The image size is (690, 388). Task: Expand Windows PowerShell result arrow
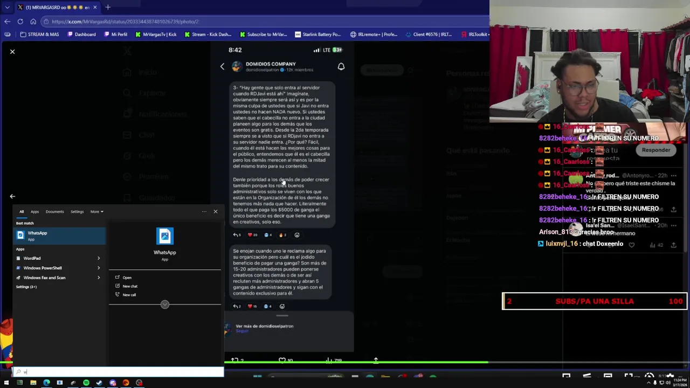tap(99, 268)
